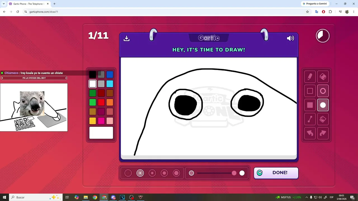Viewport: 358px width, 201px height.
Task: Pick the largest brush size
Action: pos(176,173)
